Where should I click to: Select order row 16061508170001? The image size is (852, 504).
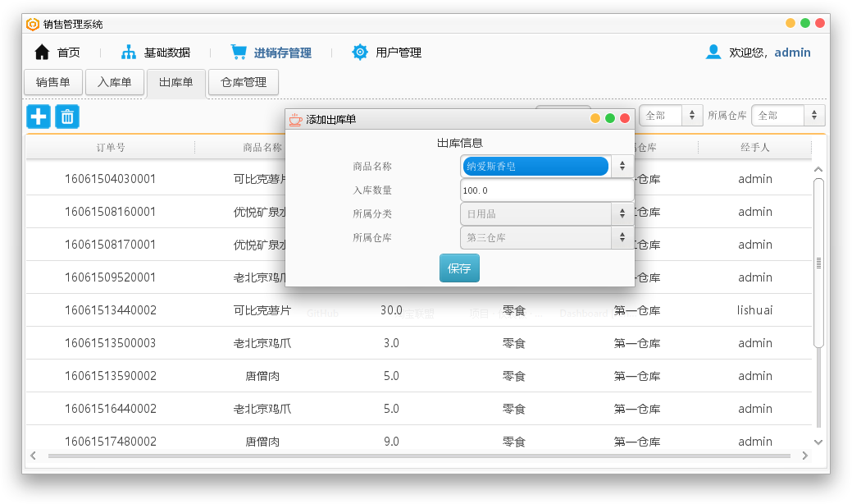coord(419,245)
